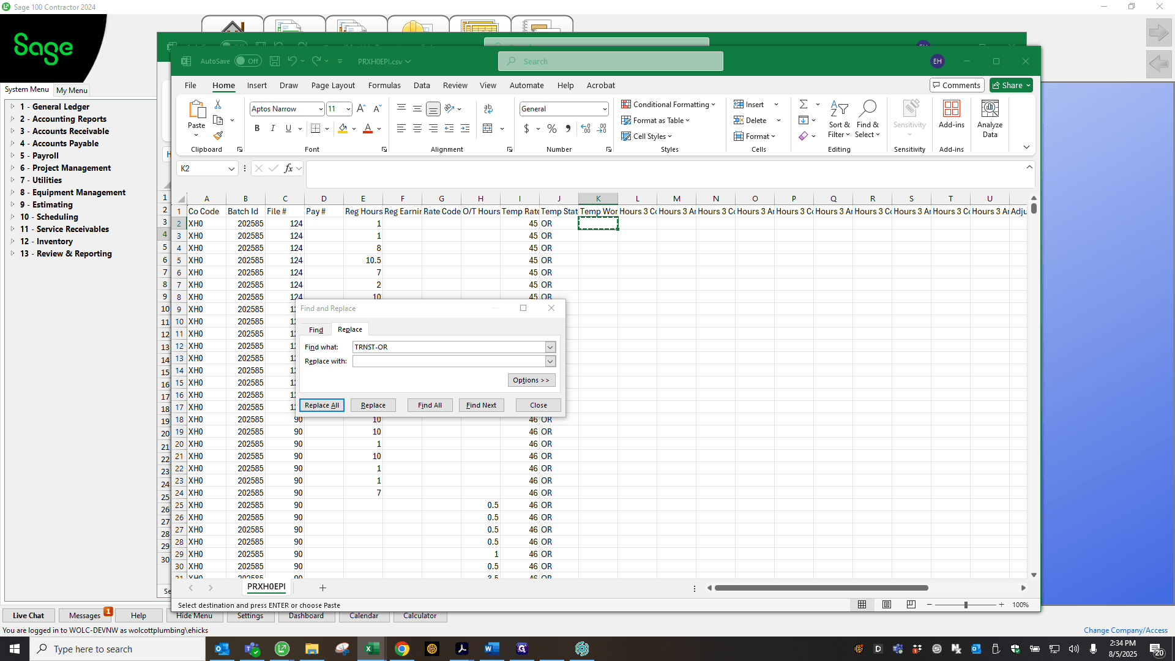Click Change Company/Access link
Screen dimensions: 1175x661
click(1125, 630)
